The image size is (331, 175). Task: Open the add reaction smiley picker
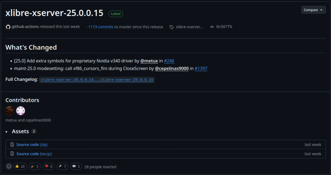[x=9, y=166]
